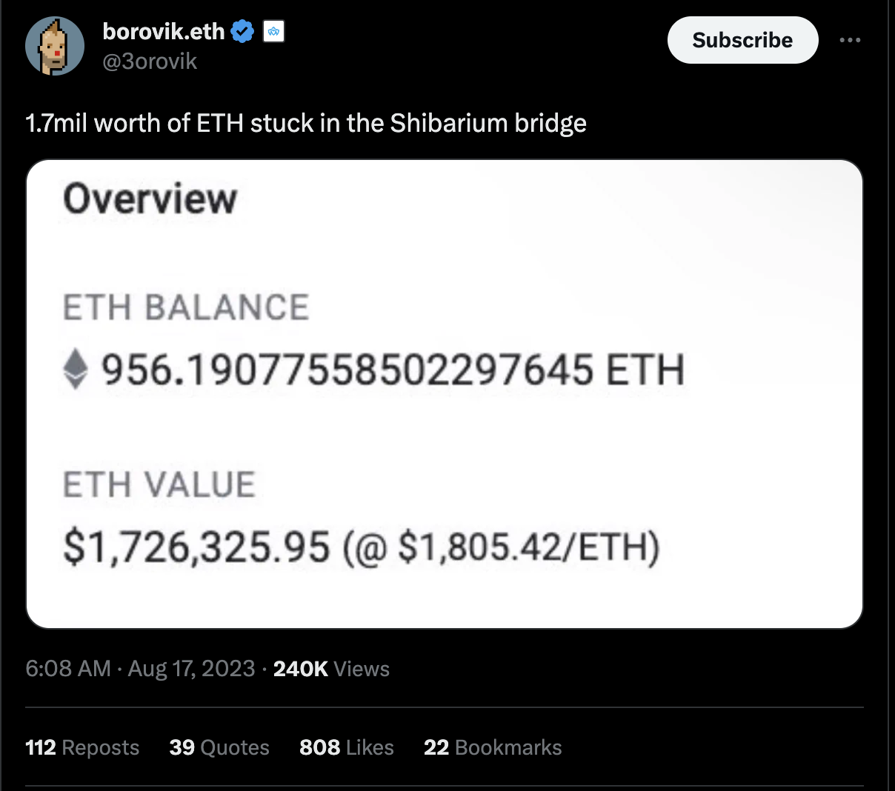895x791 pixels.
Task: Subscribe to borovik.eth
Action: coord(742,40)
